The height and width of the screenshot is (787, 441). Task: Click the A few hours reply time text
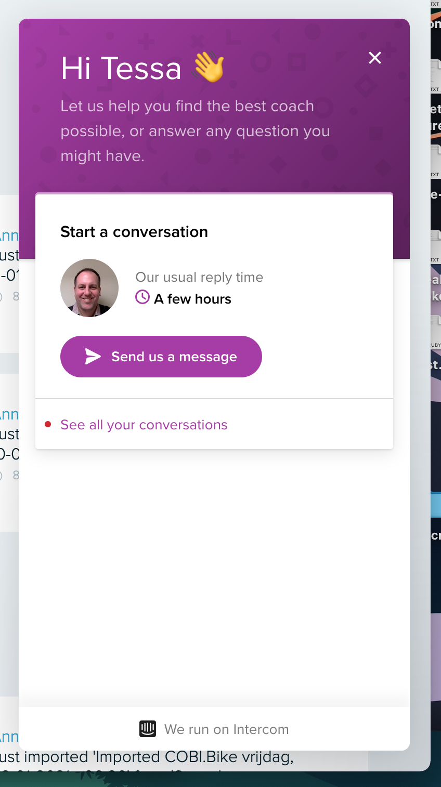tap(192, 298)
